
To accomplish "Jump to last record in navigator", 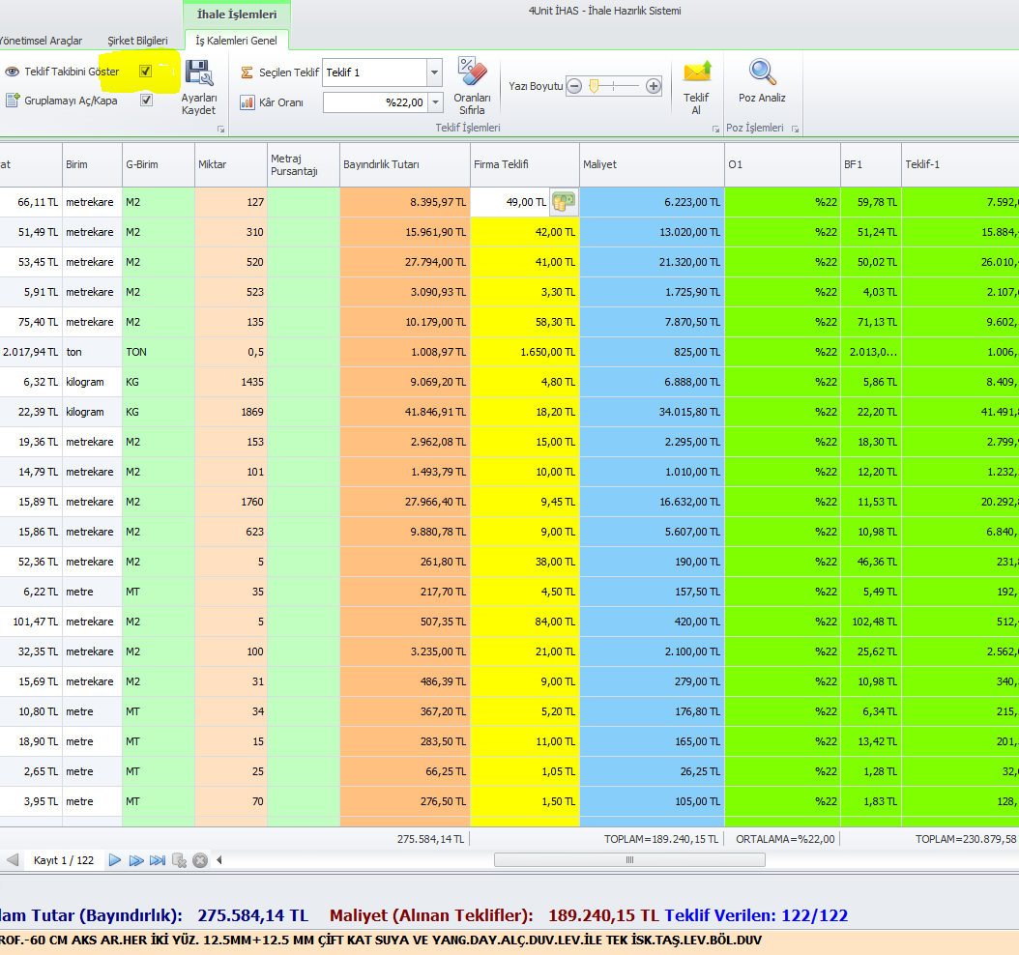I will (x=158, y=859).
